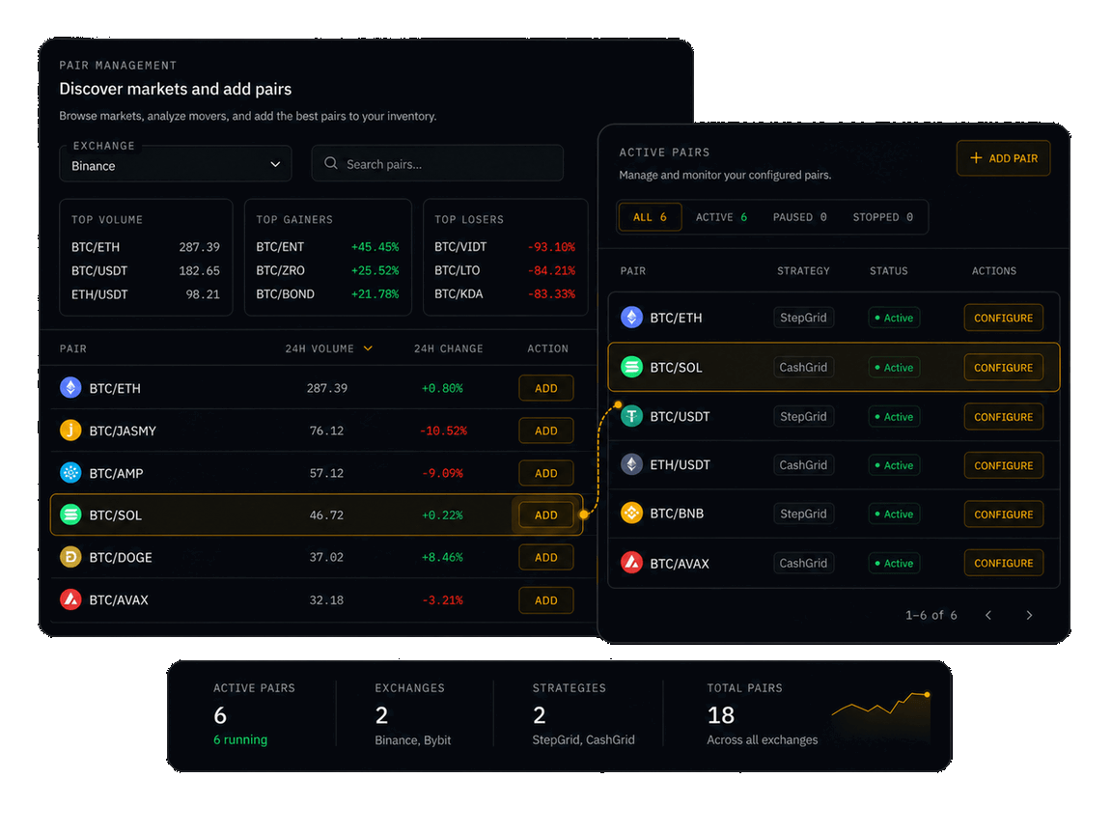Viewport: 1112px width, 834px height.
Task: Click StepGrid strategy tag for BTC/ETH
Action: 803,318
